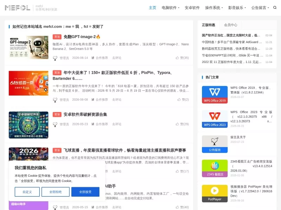Click 赞(35) like count text
281x210 pixels.
[184, 58]
